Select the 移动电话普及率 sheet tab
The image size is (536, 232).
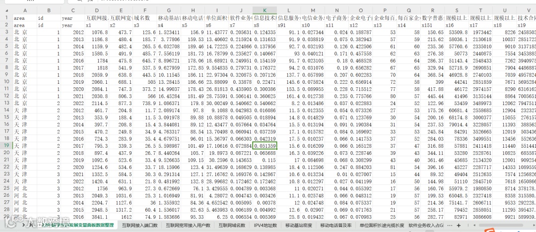(x=335, y=226)
